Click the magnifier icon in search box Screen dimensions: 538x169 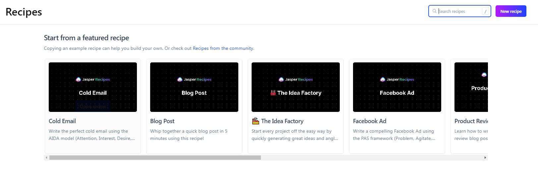(x=434, y=11)
